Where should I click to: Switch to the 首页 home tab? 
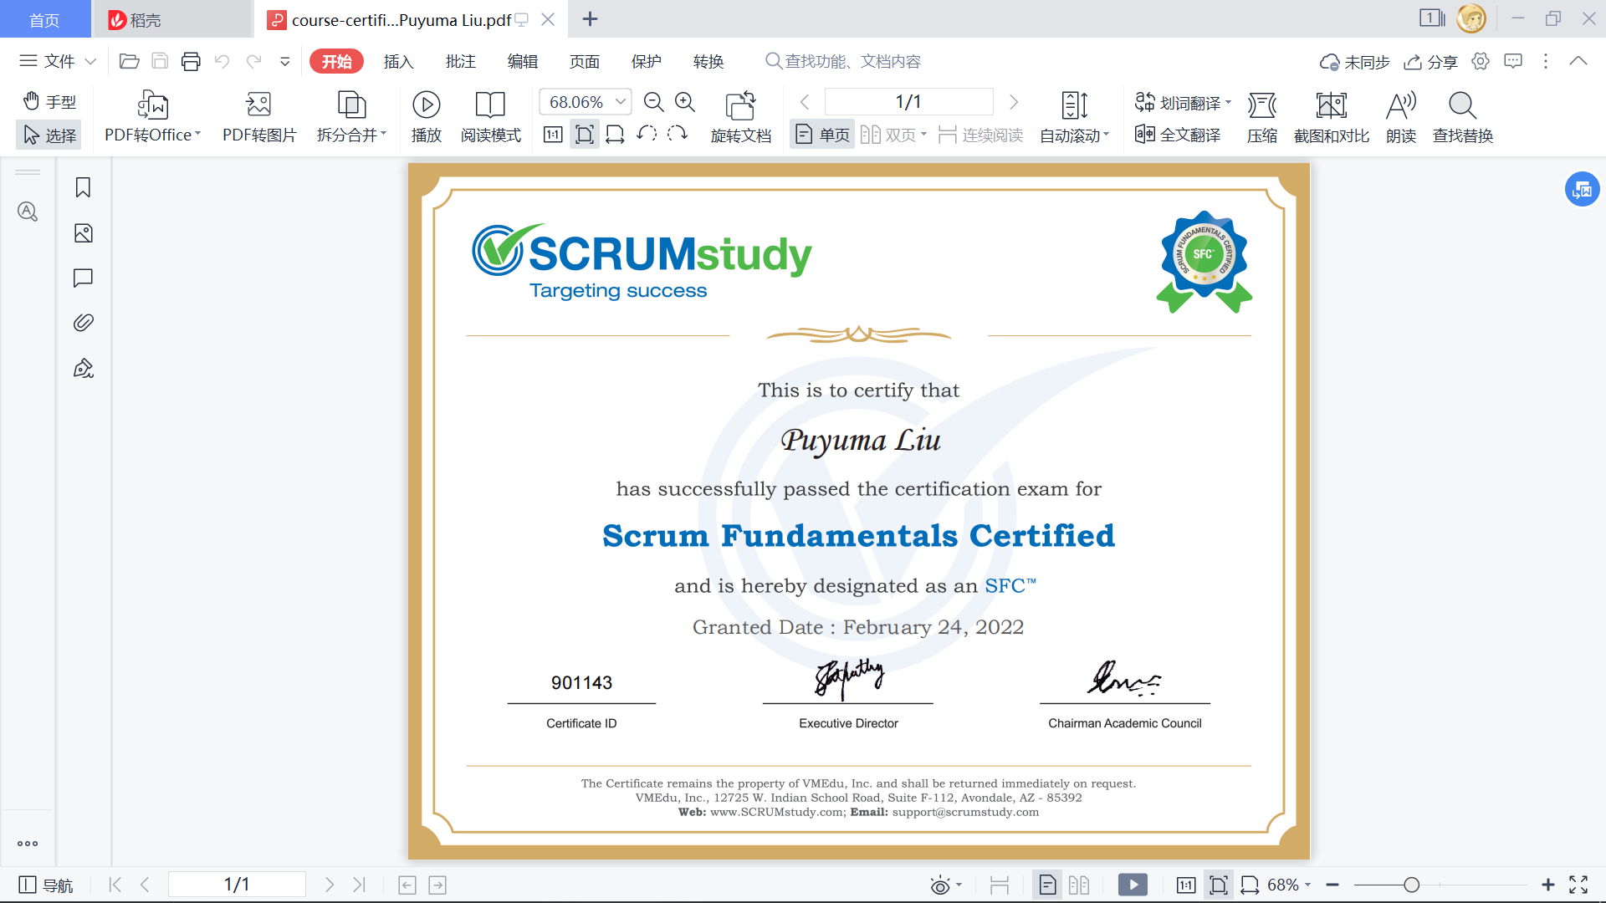(45, 19)
